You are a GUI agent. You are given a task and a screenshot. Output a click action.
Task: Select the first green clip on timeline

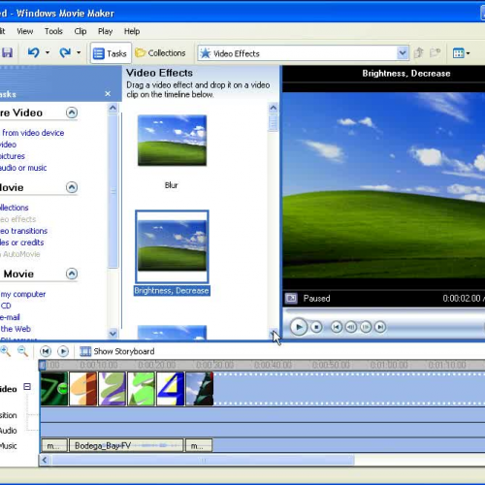[x=54, y=389]
